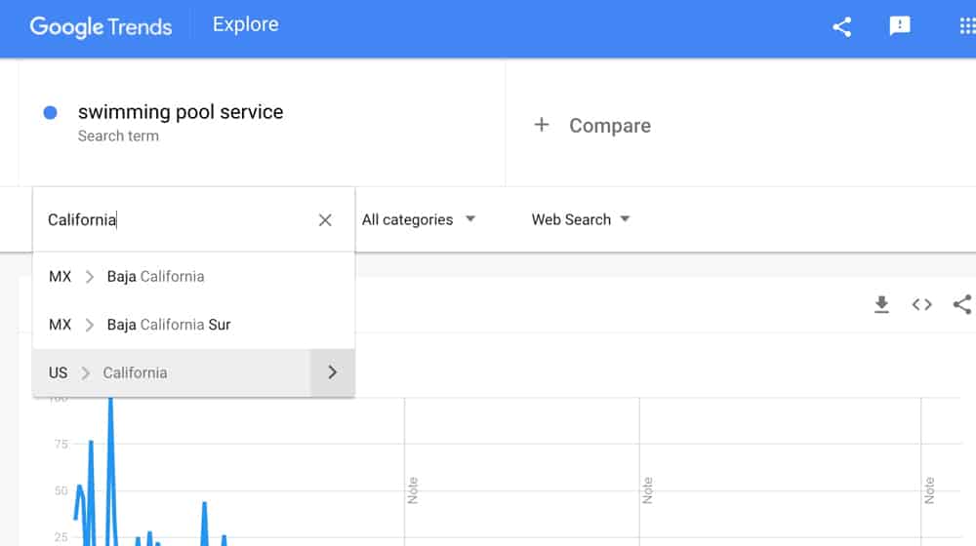Click the embed code icon
The image size is (976, 546).
pyautogui.click(x=922, y=304)
